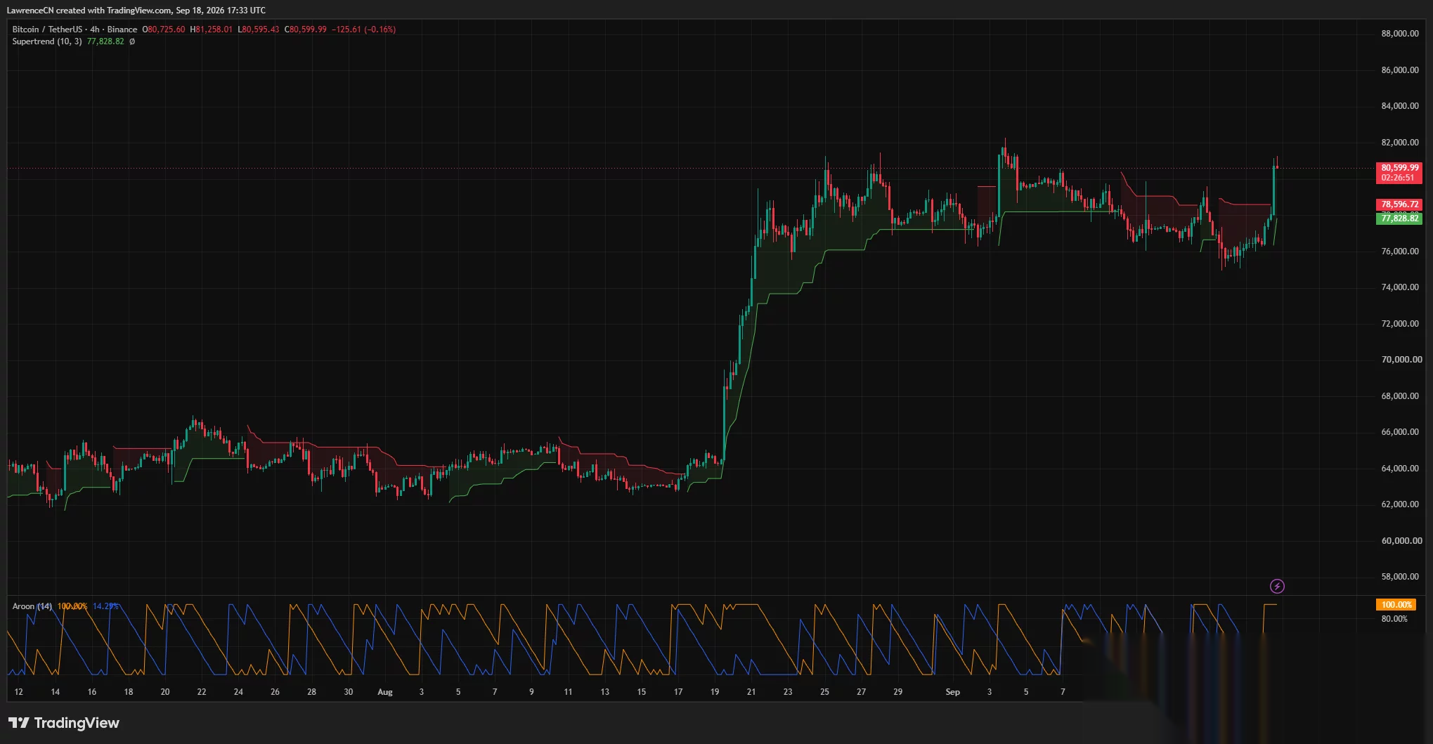
Task: Click the blue Aroon value 14.29%
Action: pyautogui.click(x=105, y=606)
